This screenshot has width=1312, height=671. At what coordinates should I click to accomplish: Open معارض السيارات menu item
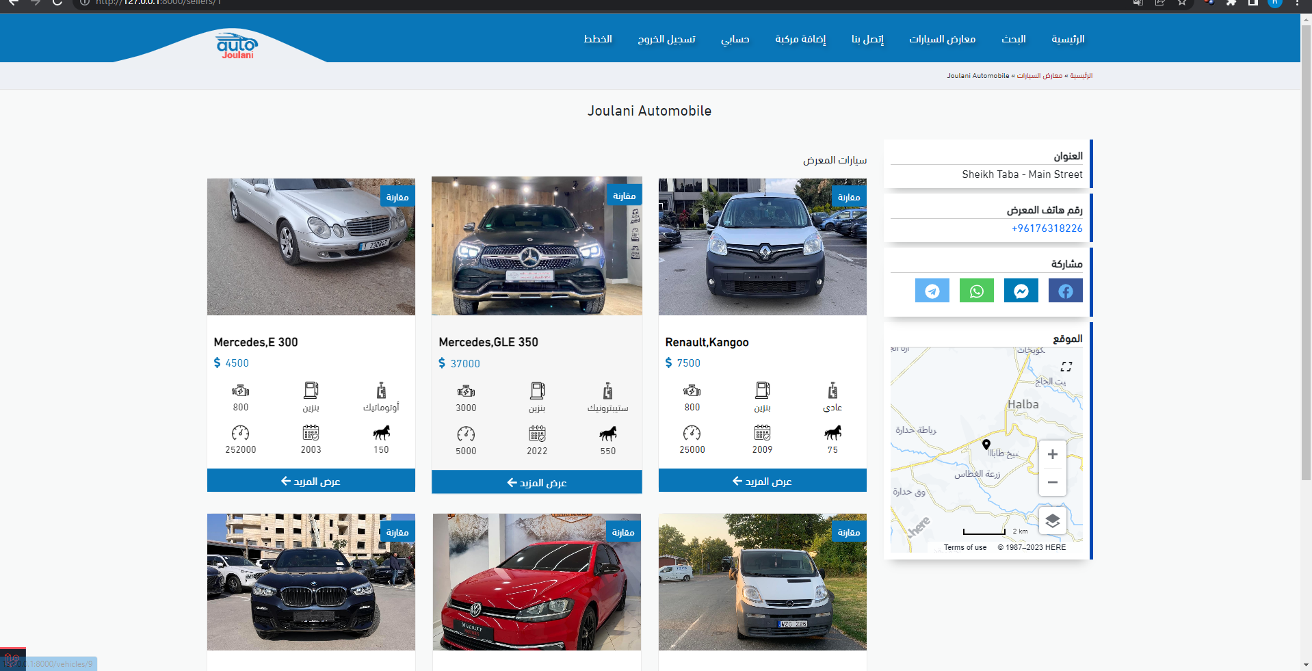(x=942, y=39)
